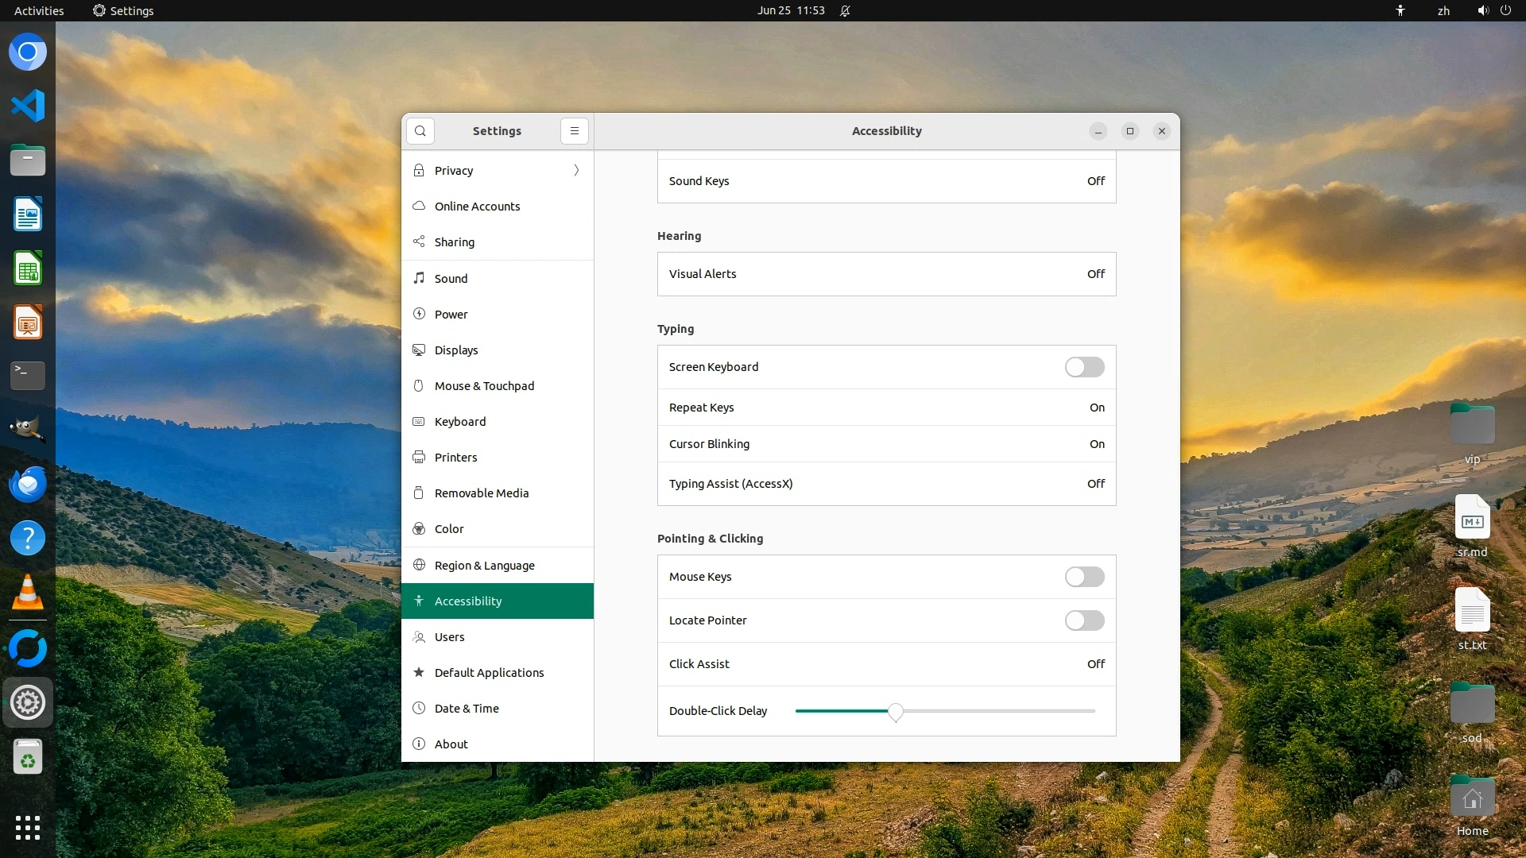Launch VLC from the dock
This screenshot has height=858, width=1526.
click(28, 593)
